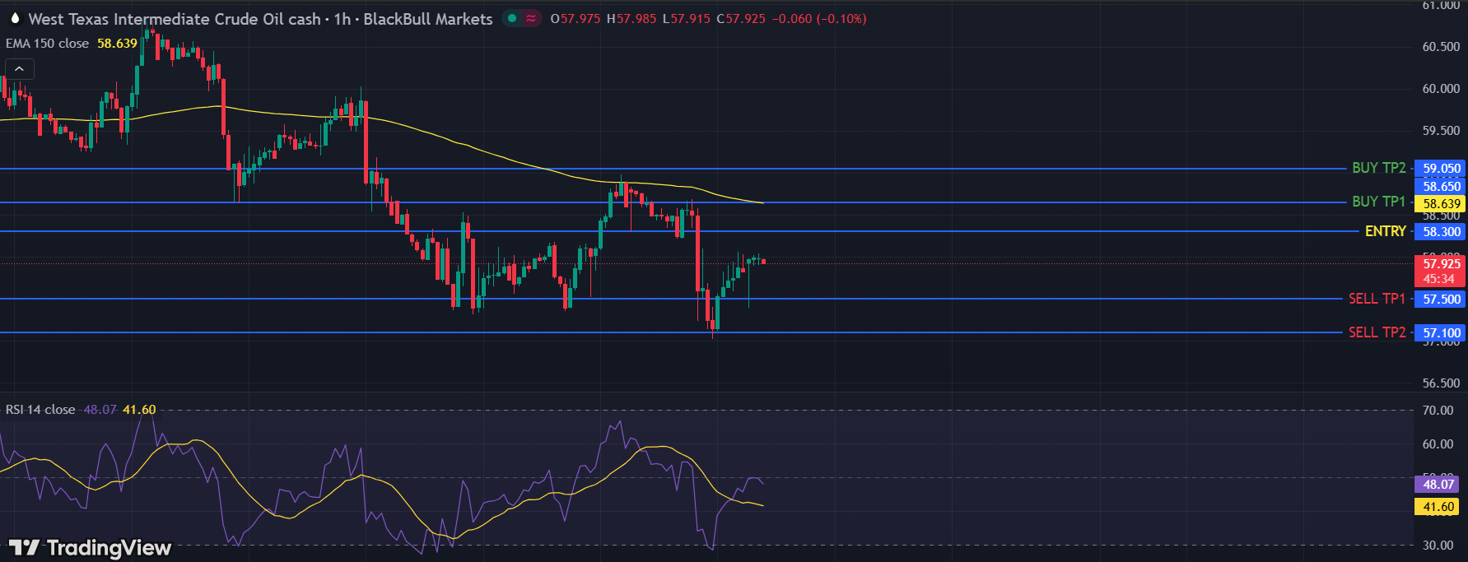Select the SELL TP2 line label
This screenshot has height=562, width=1468.
click(x=1377, y=332)
